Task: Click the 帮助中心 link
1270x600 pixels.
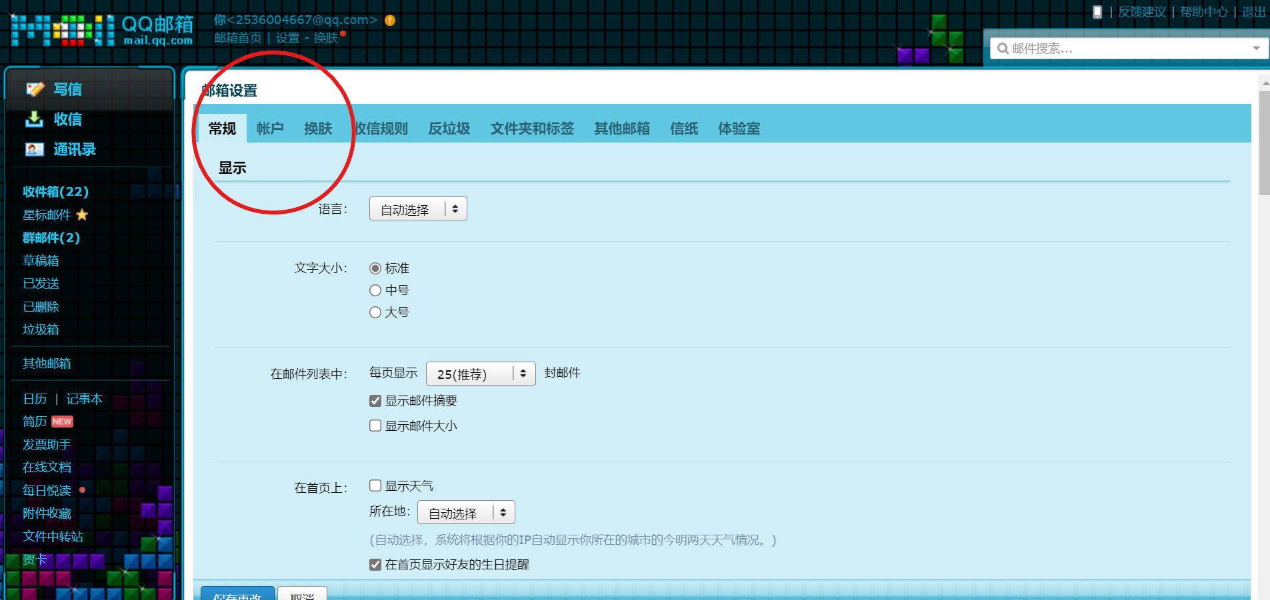Action: 1204,12
